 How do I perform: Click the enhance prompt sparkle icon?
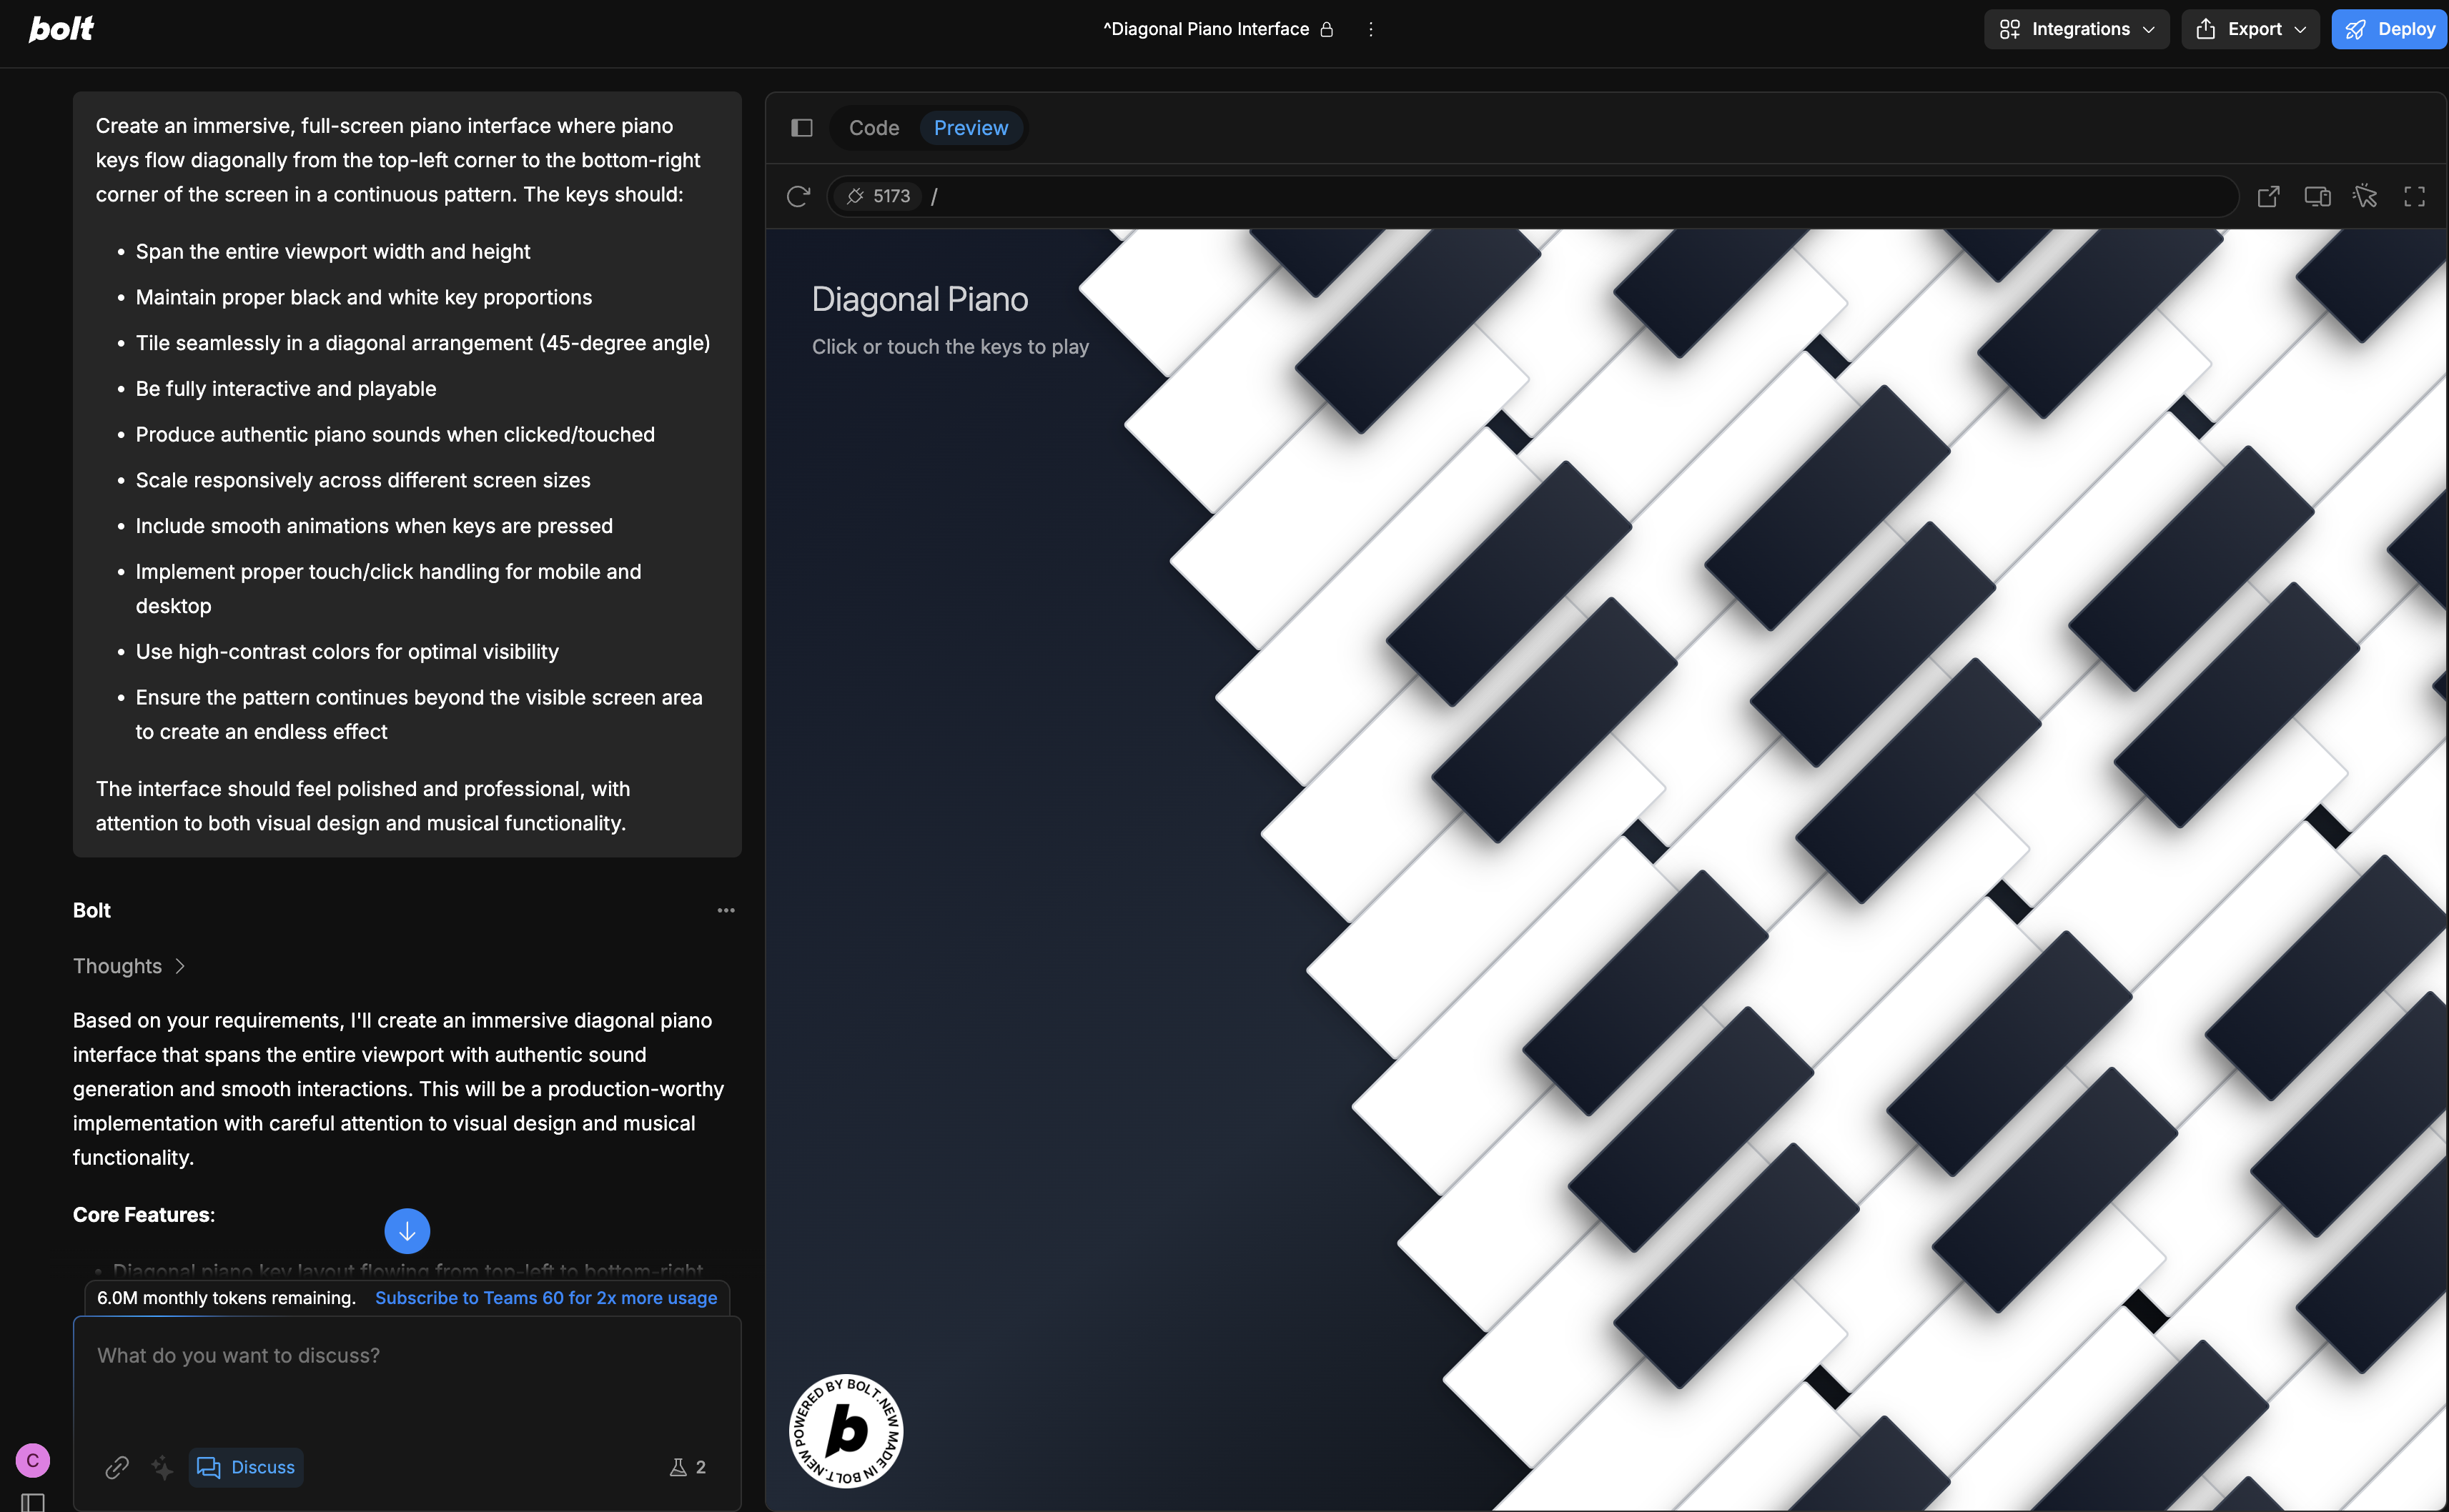click(162, 1467)
